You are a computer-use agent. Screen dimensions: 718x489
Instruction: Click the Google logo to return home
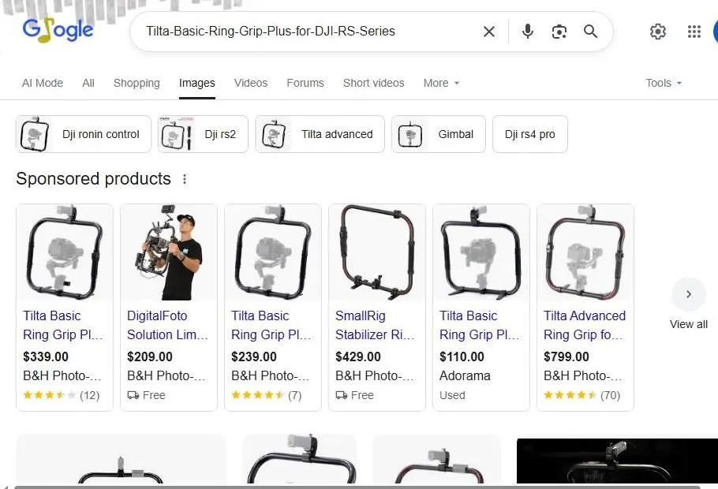[x=57, y=30]
